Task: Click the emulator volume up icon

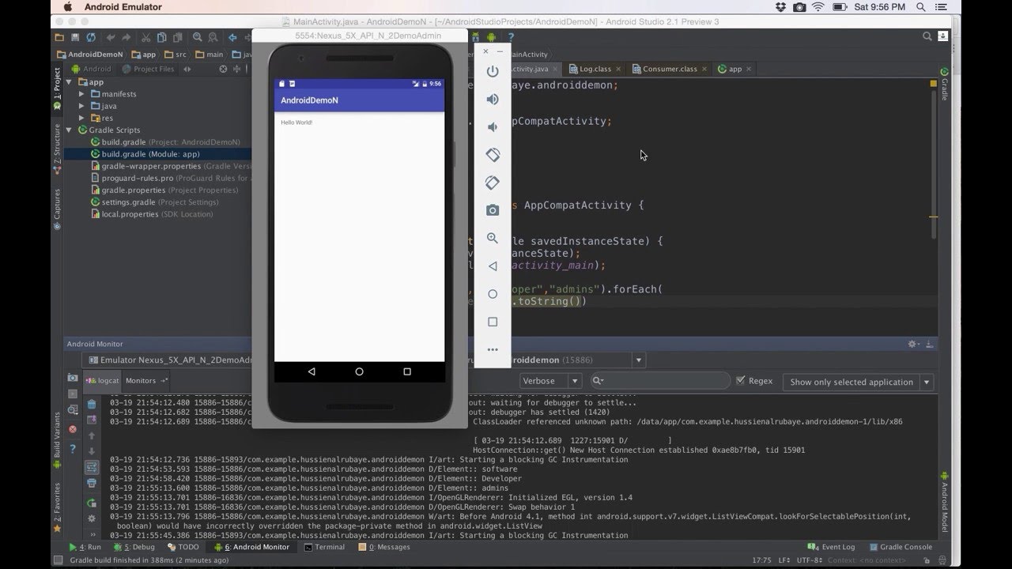Action: [493, 99]
